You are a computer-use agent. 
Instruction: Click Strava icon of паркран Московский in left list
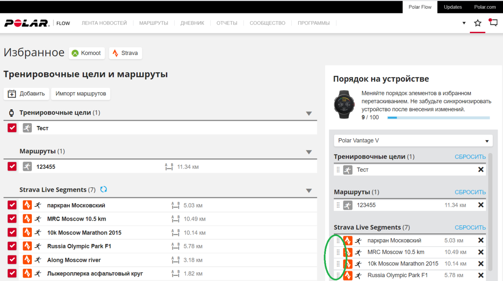click(27, 205)
